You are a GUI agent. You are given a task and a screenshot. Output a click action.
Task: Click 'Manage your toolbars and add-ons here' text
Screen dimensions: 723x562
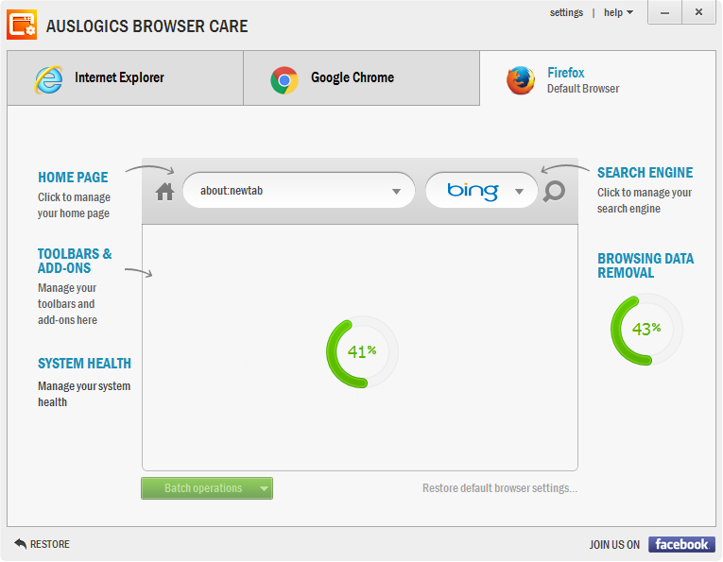[67, 303]
